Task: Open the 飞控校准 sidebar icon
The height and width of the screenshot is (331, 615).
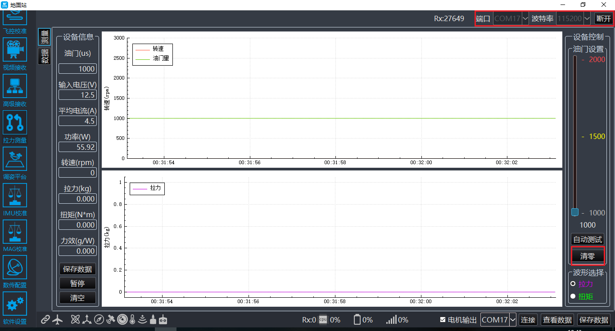Action: pyautogui.click(x=15, y=17)
